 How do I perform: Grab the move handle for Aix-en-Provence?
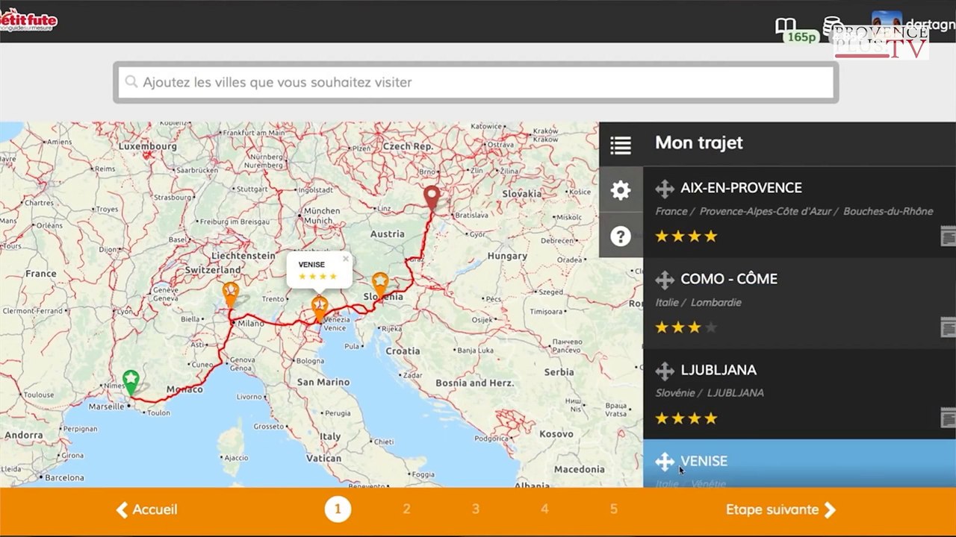665,189
